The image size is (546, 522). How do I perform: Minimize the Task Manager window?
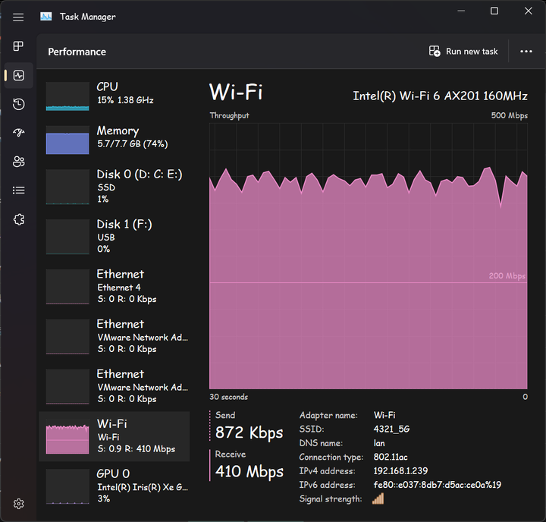coord(461,11)
